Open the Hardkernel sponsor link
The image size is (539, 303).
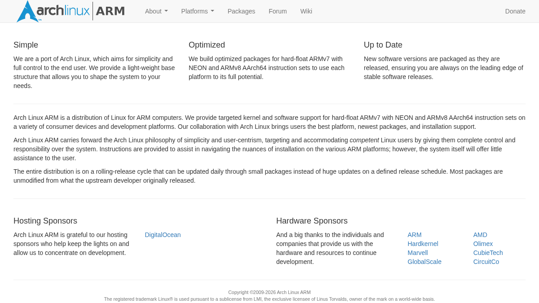[423, 244]
